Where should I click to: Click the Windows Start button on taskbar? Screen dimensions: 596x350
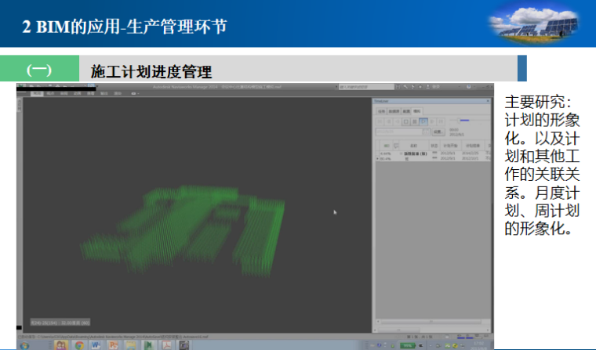(24, 344)
